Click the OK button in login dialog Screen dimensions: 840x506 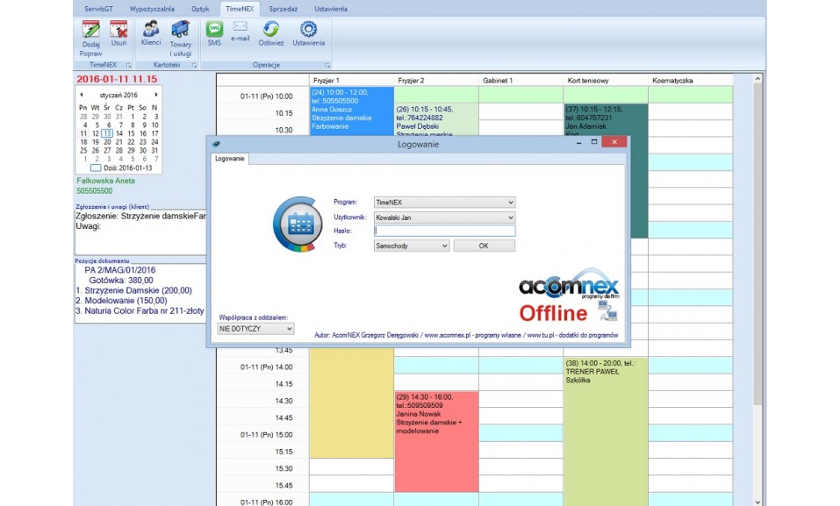pyautogui.click(x=483, y=246)
